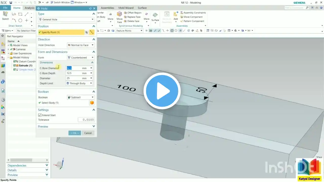
Task: Uncheck the Extrude (1) feature checkbox
Action: 15,65
